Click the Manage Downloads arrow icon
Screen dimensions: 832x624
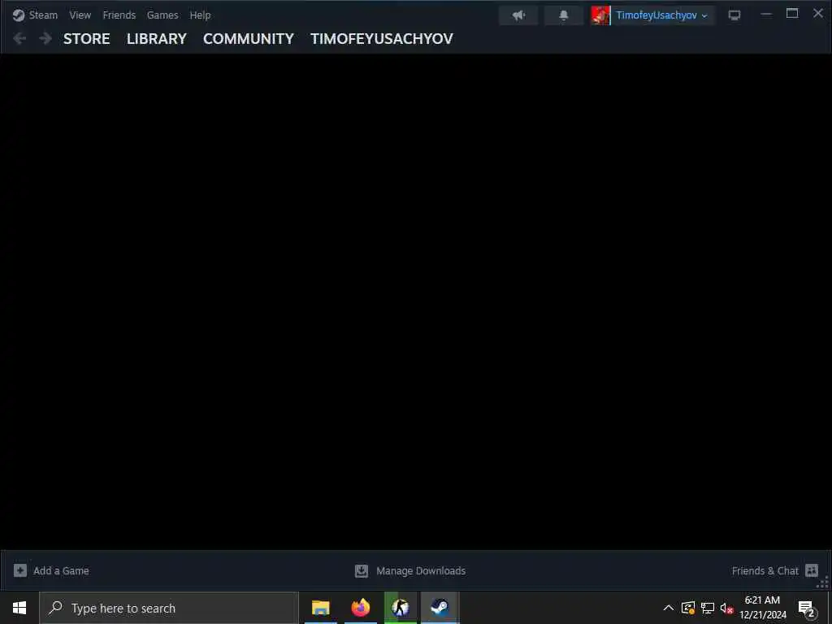tap(362, 570)
